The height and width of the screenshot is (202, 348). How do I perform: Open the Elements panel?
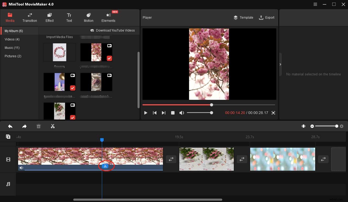108,17
